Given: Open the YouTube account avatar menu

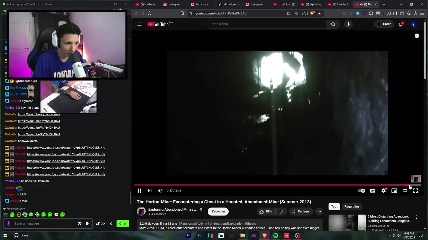Looking at the screenshot, I should pyautogui.click(x=413, y=24).
